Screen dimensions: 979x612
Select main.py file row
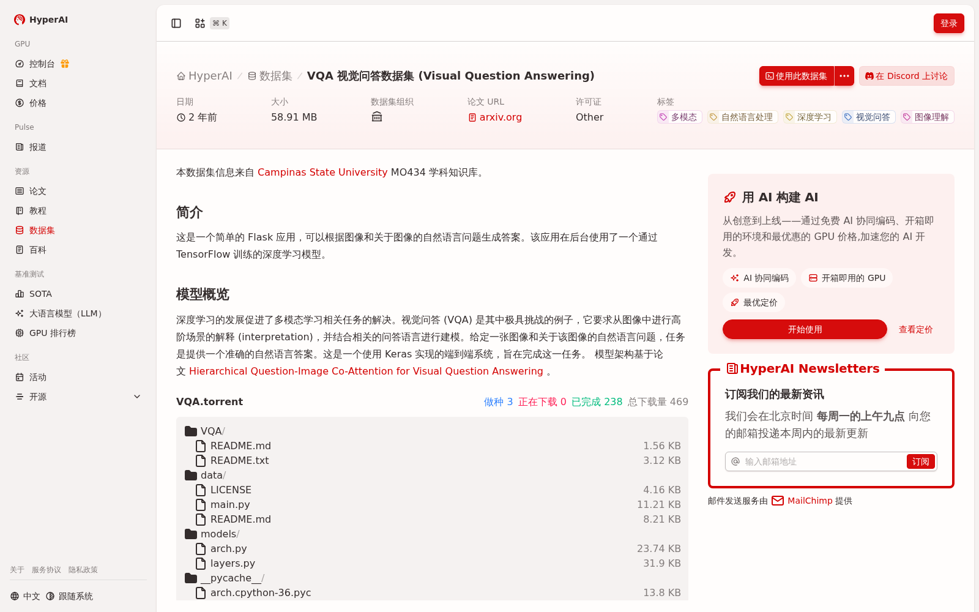[x=432, y=504]
